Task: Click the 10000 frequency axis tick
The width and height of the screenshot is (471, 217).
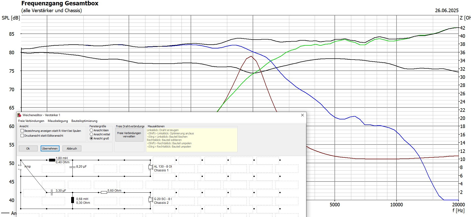Action: click(x=396, y=205)
